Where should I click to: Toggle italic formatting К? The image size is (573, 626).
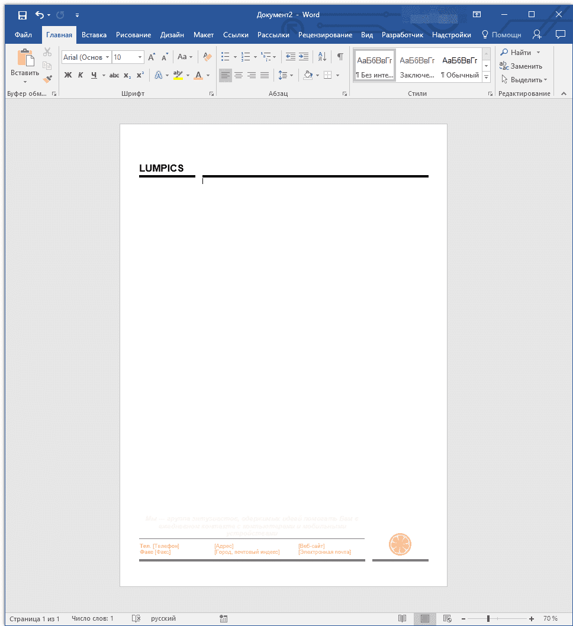click(81, 75)
